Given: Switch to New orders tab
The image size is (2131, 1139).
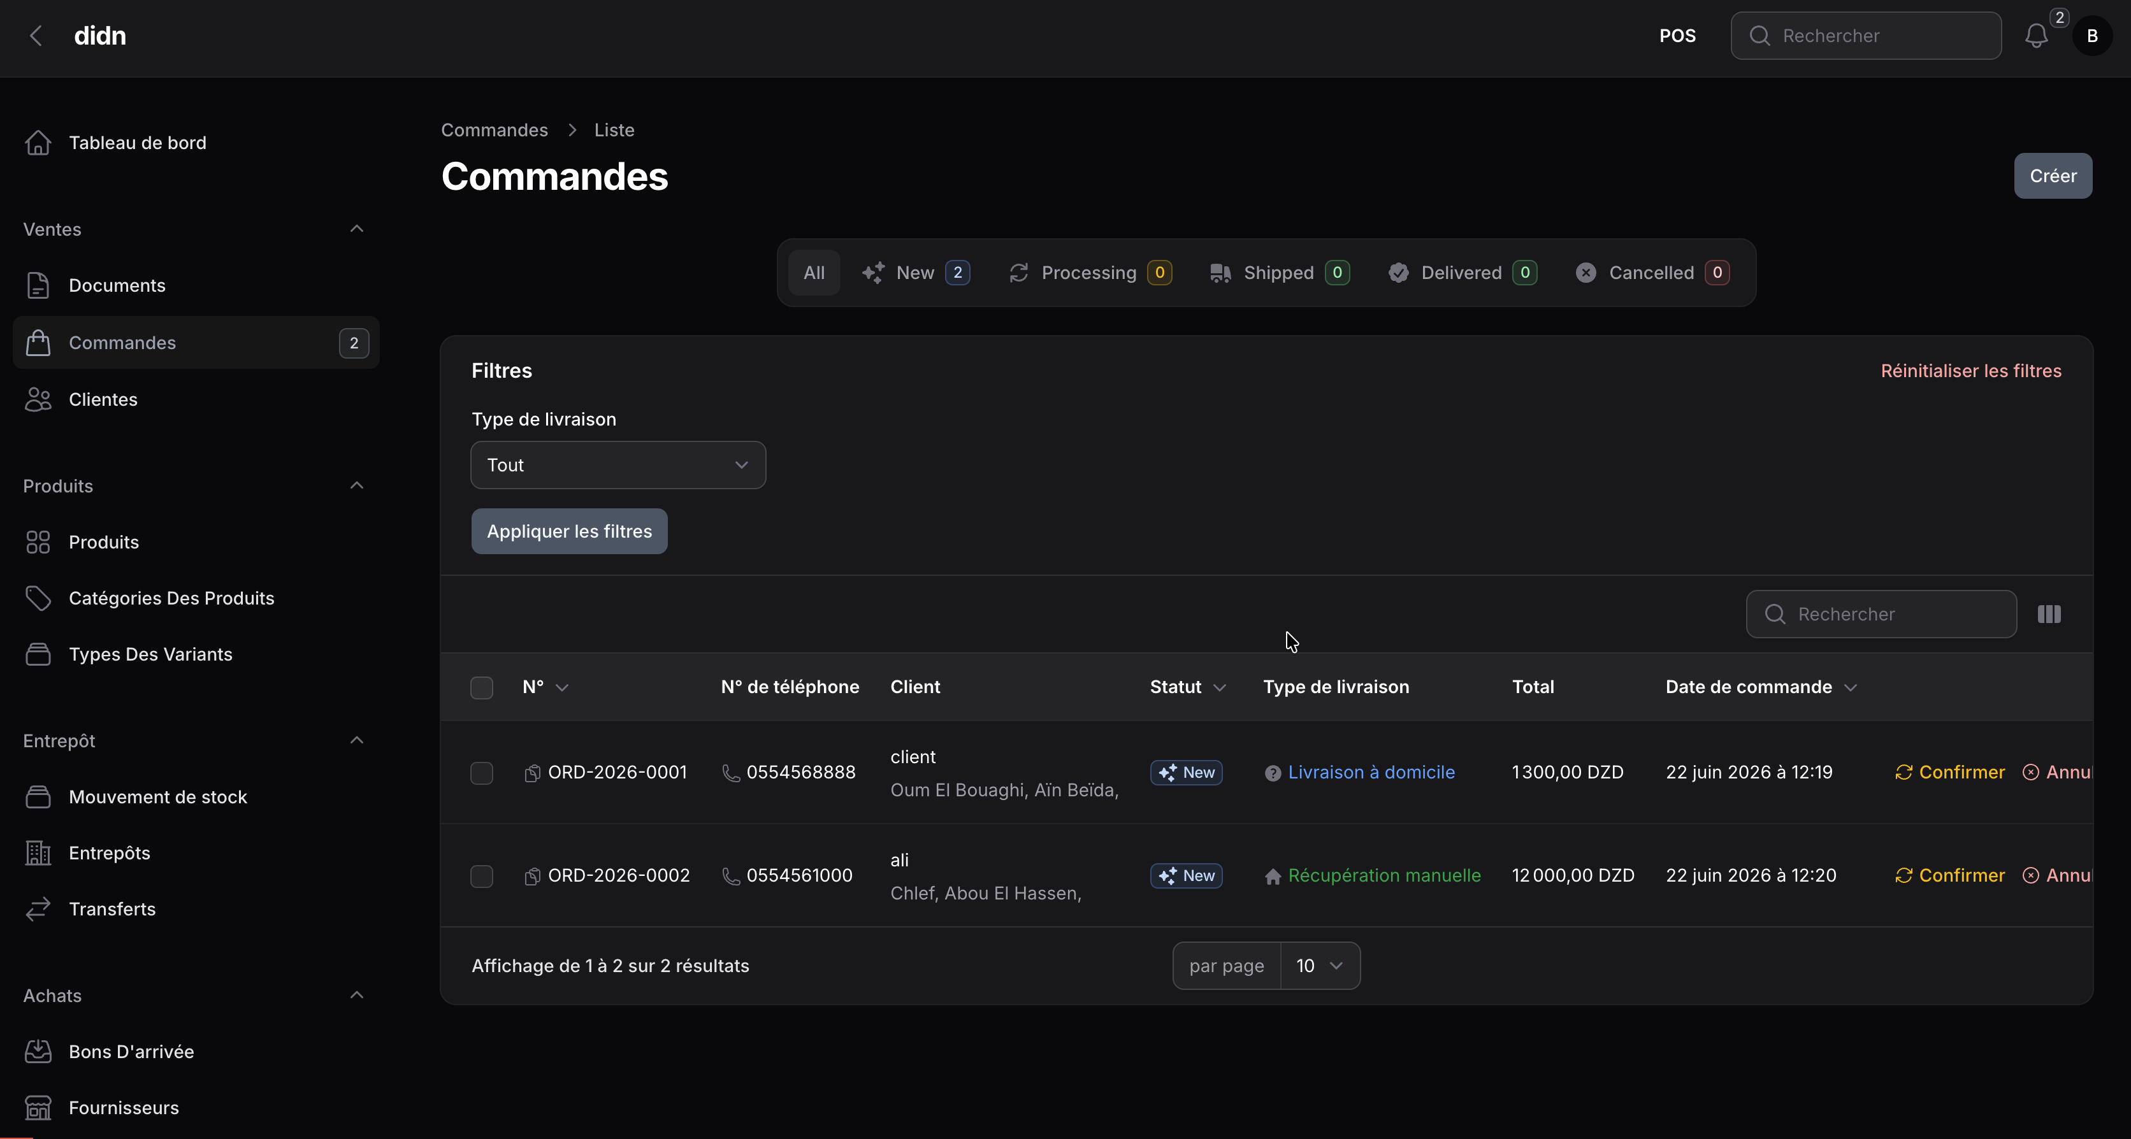Looking at the screenshot, I should (916, 273).
